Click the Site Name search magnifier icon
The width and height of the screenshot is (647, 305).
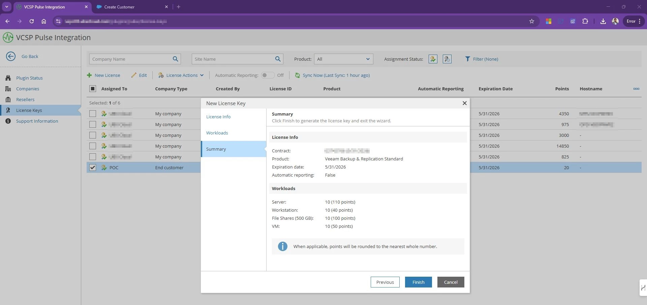(278, 59)
